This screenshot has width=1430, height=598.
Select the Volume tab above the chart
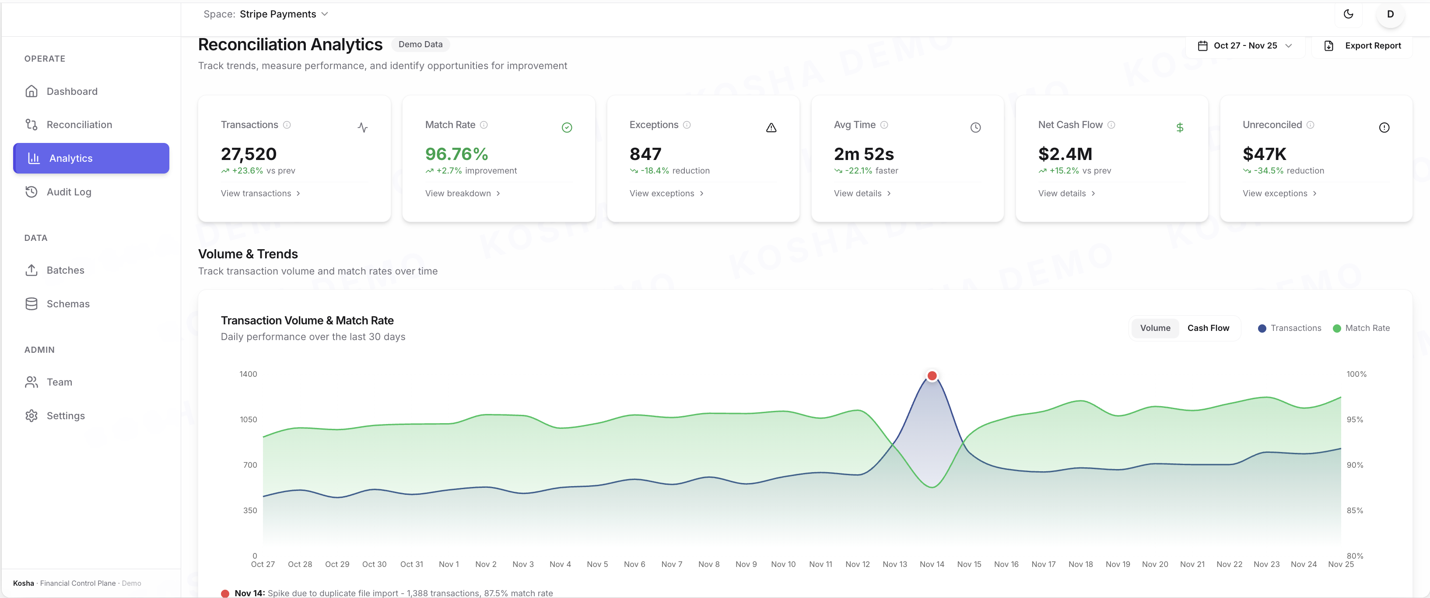pos(1155,328)
